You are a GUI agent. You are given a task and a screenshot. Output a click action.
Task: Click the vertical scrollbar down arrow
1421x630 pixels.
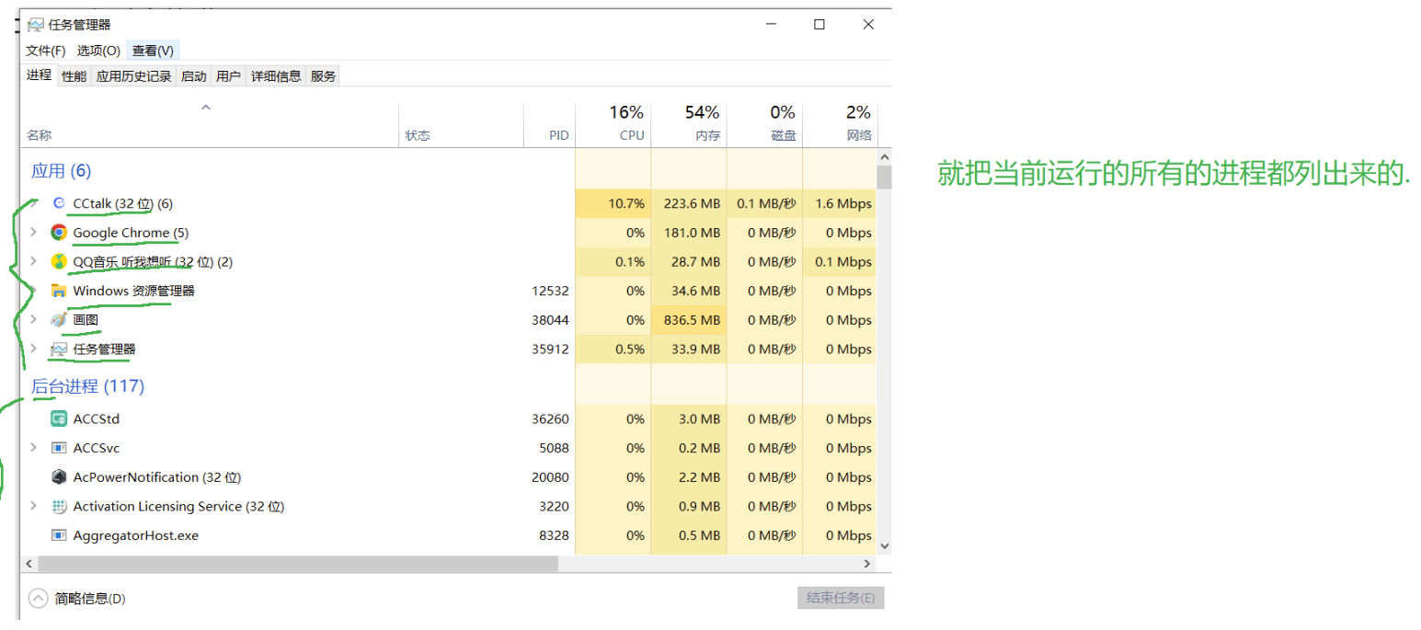click(x=884, y=545)
